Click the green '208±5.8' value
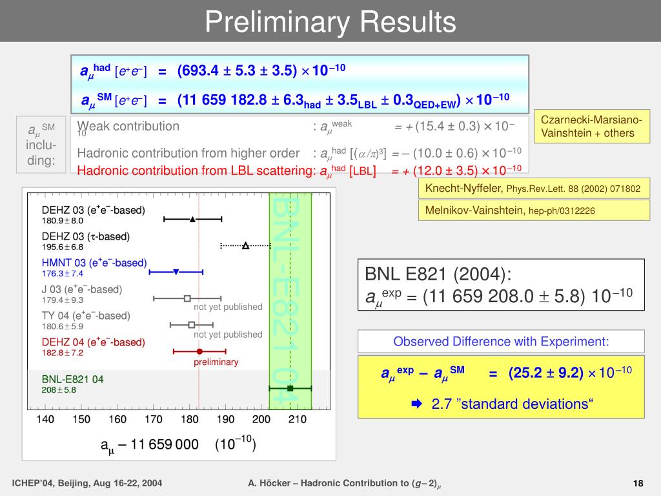661x496 pixels. (59, 390)
